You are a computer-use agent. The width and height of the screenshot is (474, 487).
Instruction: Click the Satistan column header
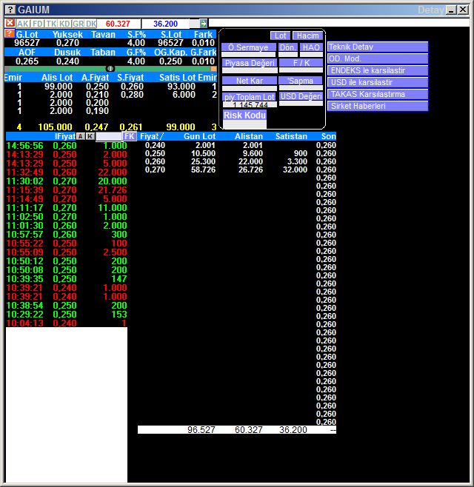click(x=291, y=136)
